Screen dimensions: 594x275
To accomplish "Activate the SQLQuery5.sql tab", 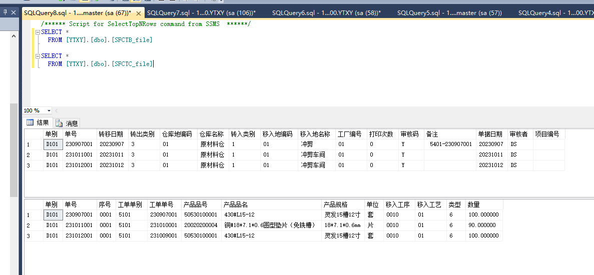I will pos(449,13).
